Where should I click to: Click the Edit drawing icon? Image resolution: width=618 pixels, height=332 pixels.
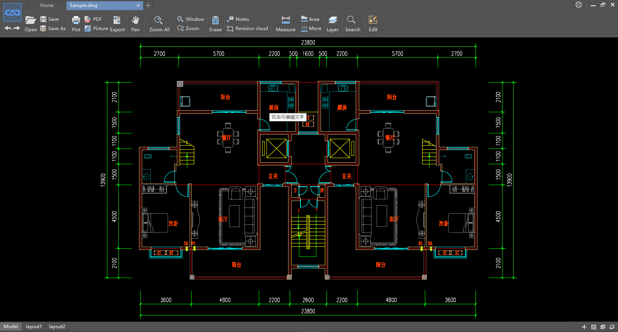pos(373,20)
